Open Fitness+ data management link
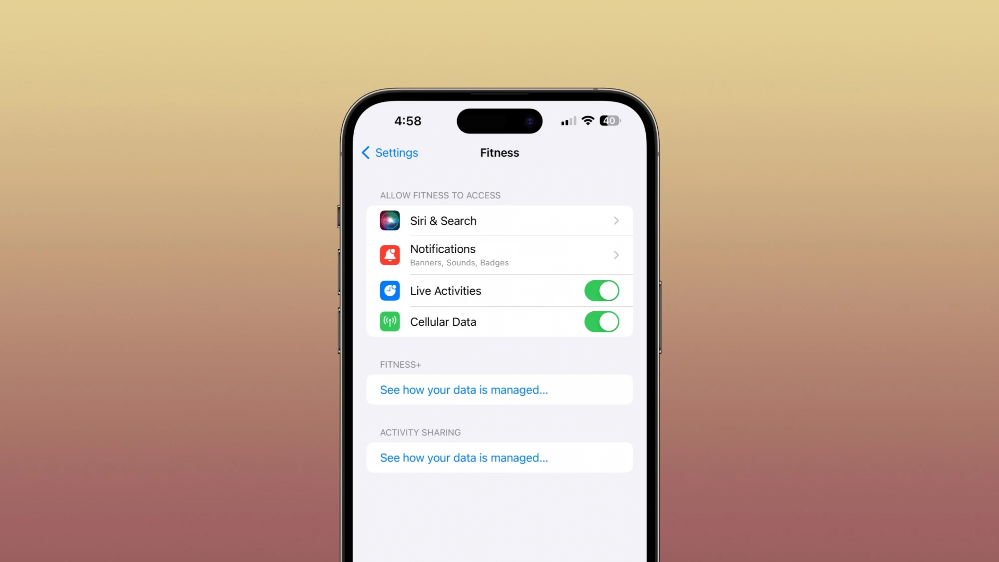This screenshot has height=562, width=999. click(x=464, y=390)
